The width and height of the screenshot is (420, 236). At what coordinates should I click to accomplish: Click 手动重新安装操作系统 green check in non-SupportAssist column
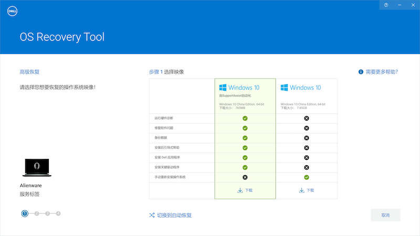click(307, 177)
